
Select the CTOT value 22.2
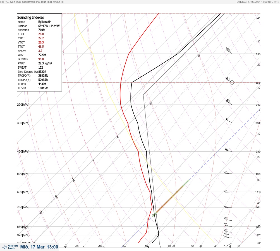(41, 38)
